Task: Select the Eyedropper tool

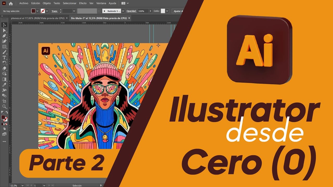Action: (4, 85)
